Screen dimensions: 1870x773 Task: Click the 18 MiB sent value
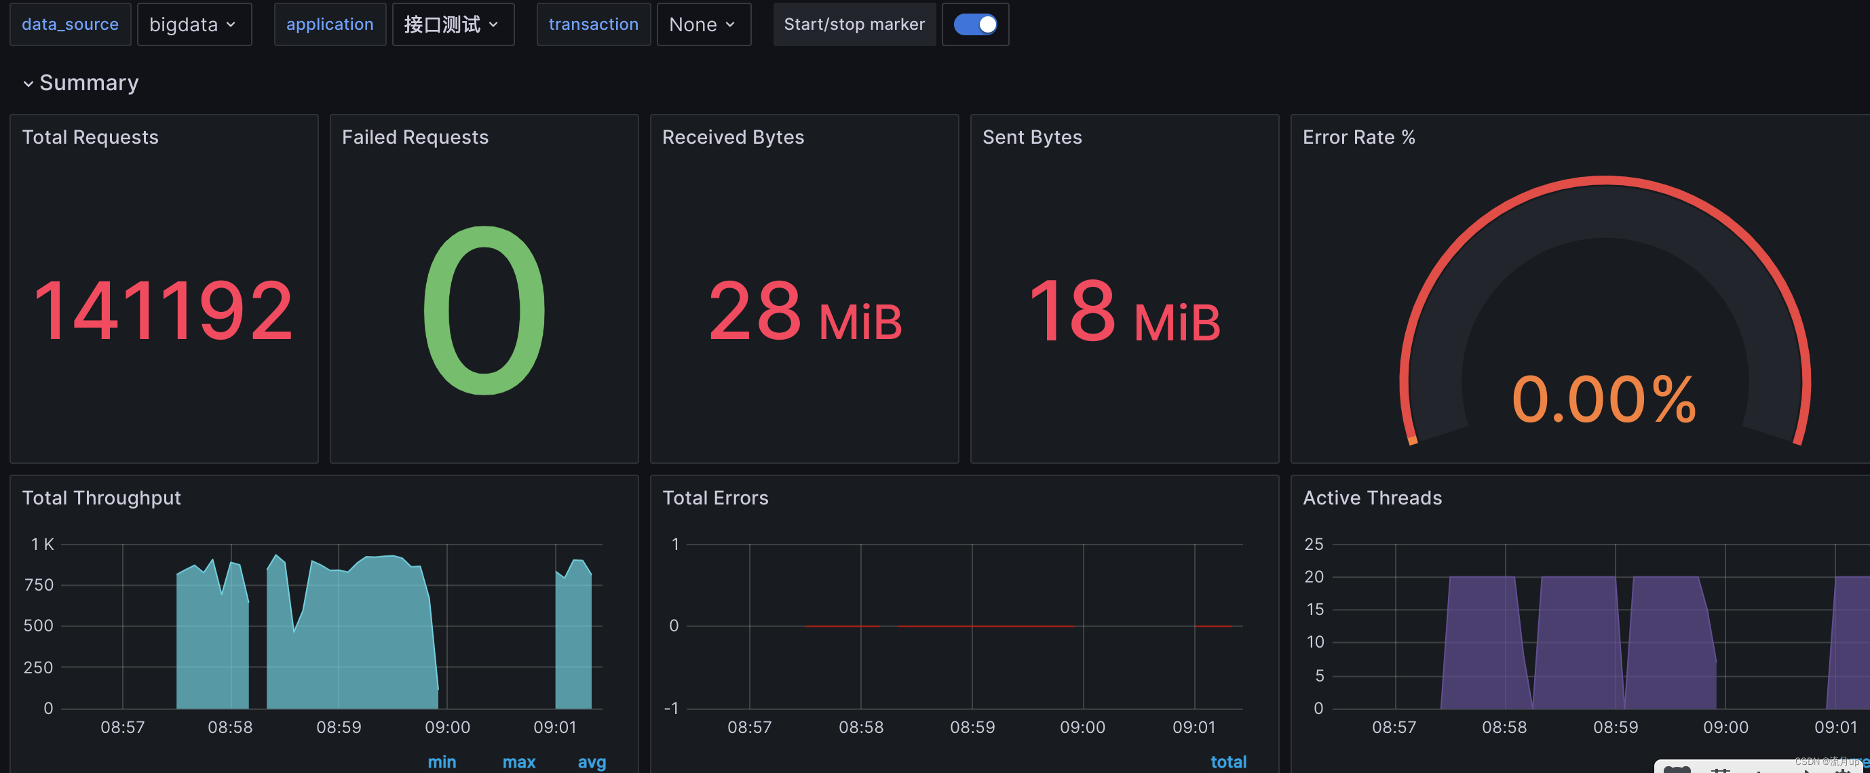[1124, 312]
